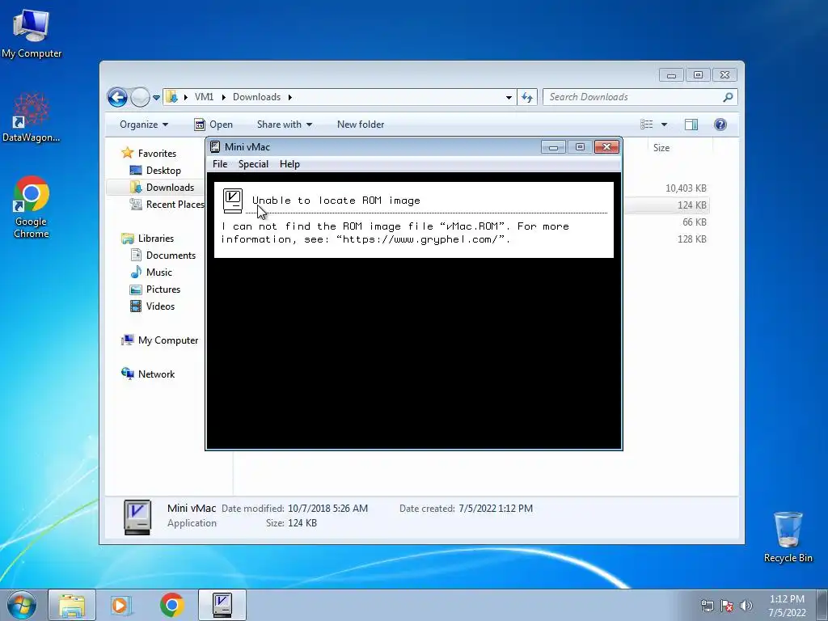Launch Windows Media Player from taskbar
Image resolution: width=828 pixels, height=621 pixels.
pos(121,605)
